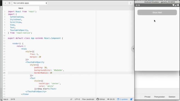This screenshot has width=180, height=101.
Task: Click the Persyaratan link
Action: click(x=159, y=97)
